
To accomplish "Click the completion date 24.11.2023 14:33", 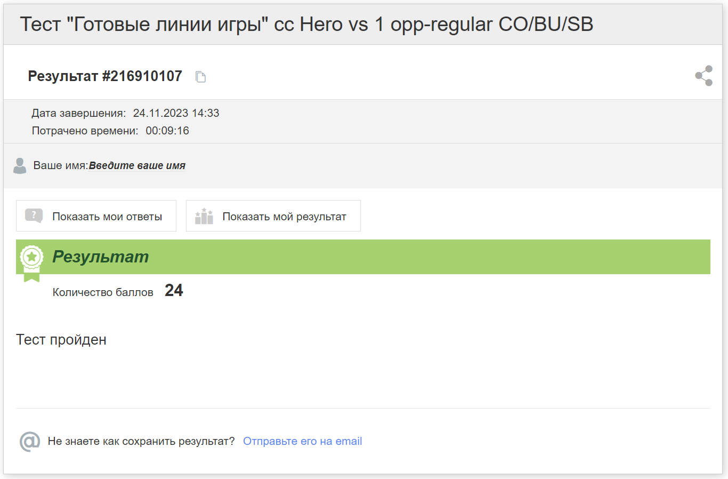I will point(176,113).
